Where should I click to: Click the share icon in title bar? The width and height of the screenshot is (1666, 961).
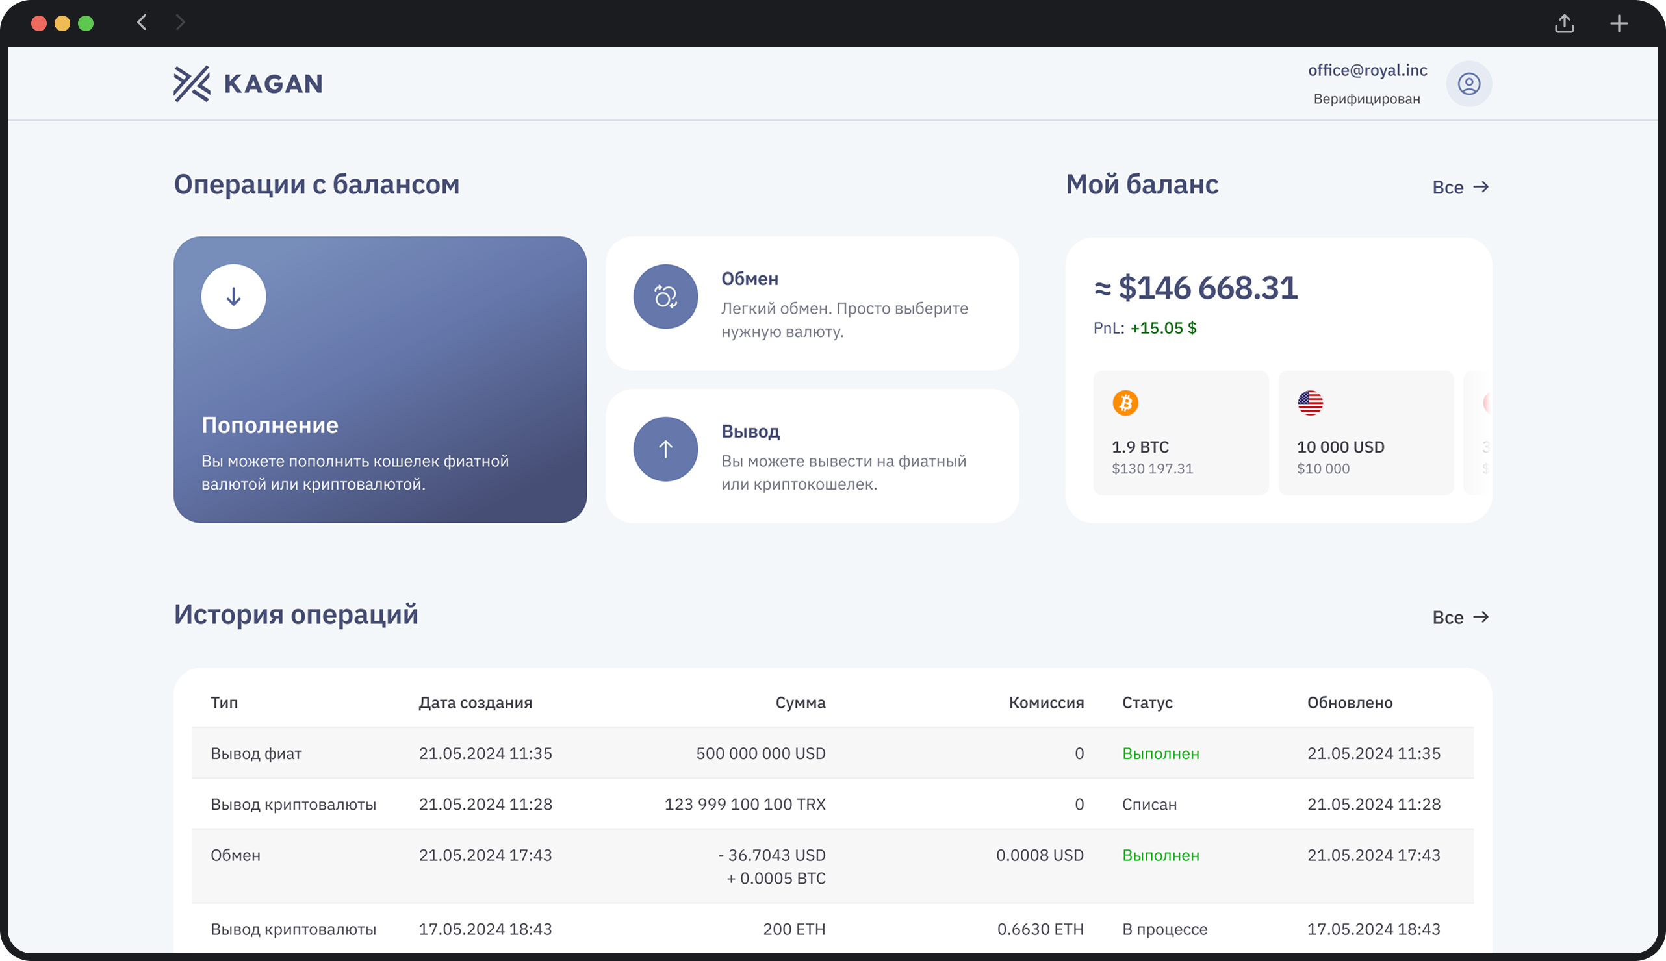click(1564, 23)
